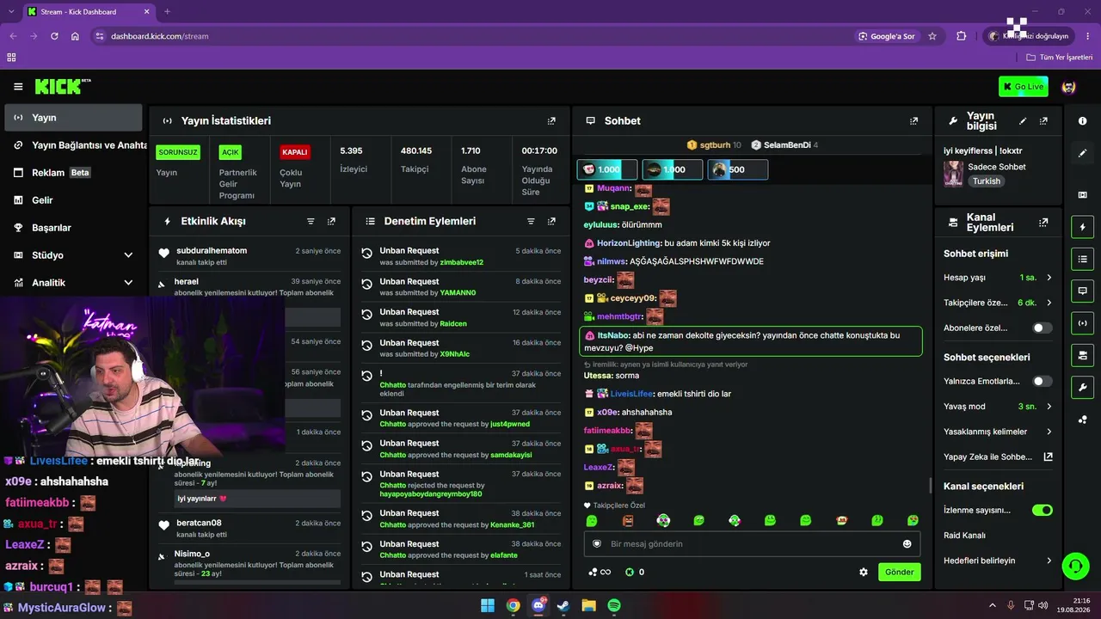This screenshot has height=619, width=1101.
Task: Click the channel points infinity icon below the chat box
Action: [x=600, y=572]
